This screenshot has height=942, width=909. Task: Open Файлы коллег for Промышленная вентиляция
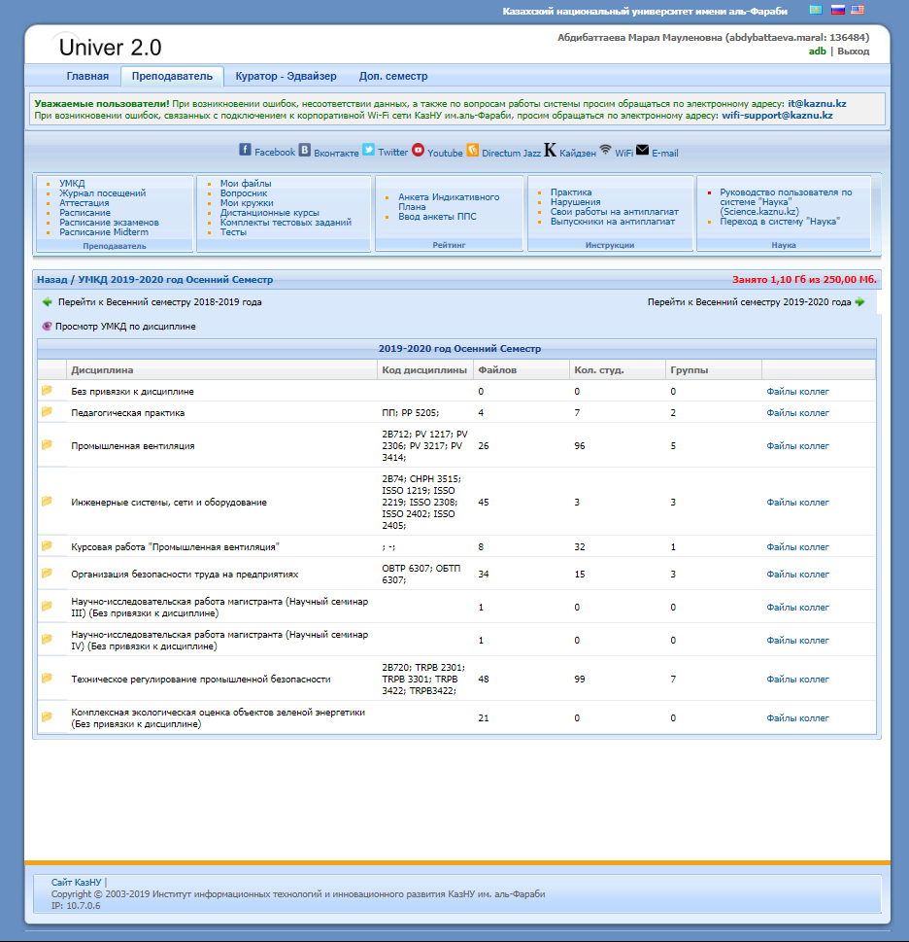(797, 446)
